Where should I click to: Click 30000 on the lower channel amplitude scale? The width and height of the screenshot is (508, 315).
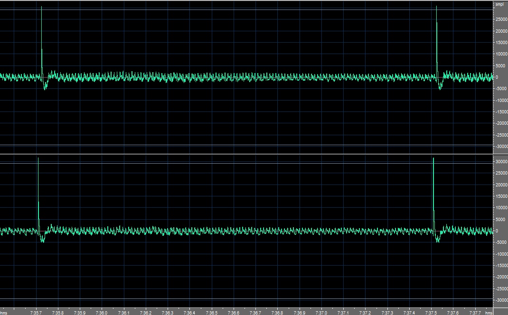coord(501,162)
